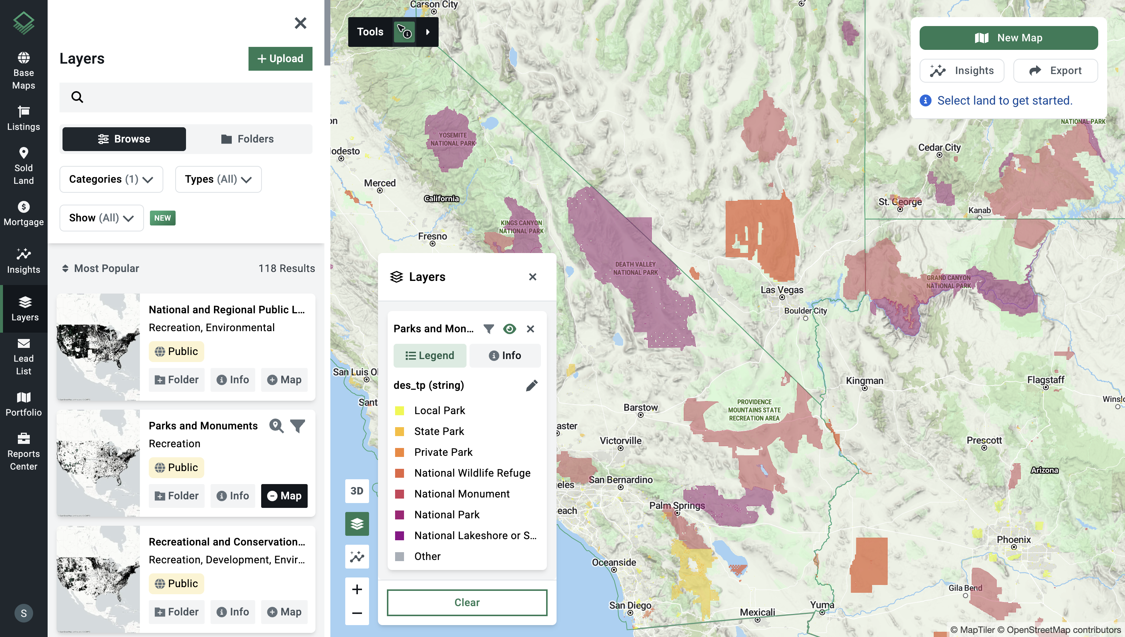1125x637 pixels.
Task: Click the map layers stack button
Action: tap(357, 524)
